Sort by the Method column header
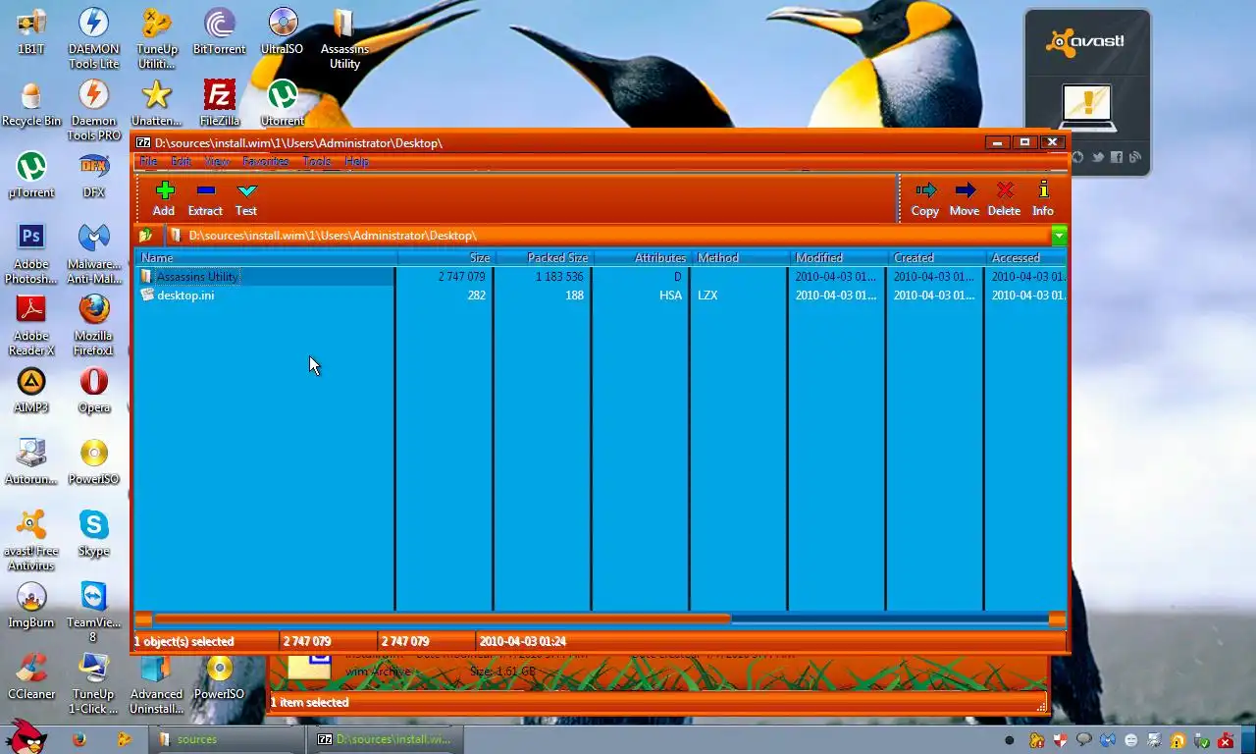Viewport: 1256px width, 754px height. pyautogui.click(x=740, y=257)
